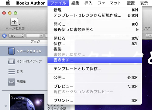Toggle the paragraph style drawer icon
The height and width of the screenshot is (110, 152).
(4, 36)
